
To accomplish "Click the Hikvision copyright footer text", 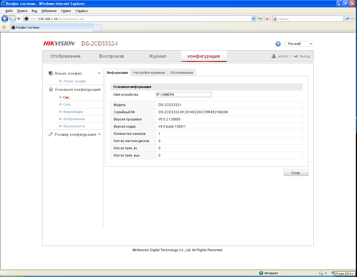I will [178, 250].
